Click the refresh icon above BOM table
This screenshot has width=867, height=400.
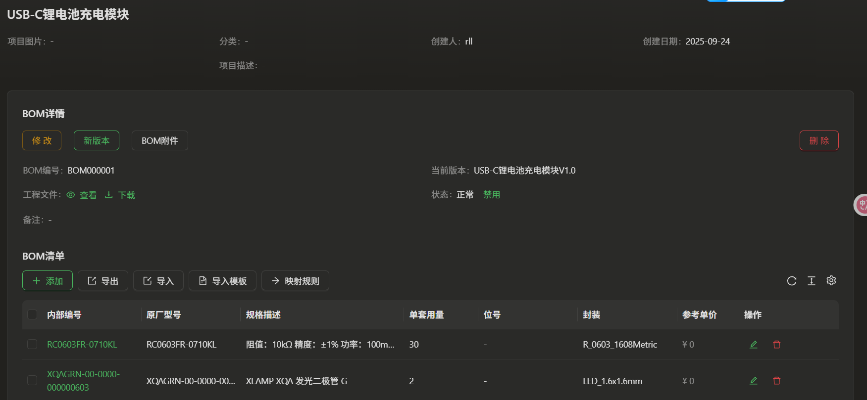point(792,281)
